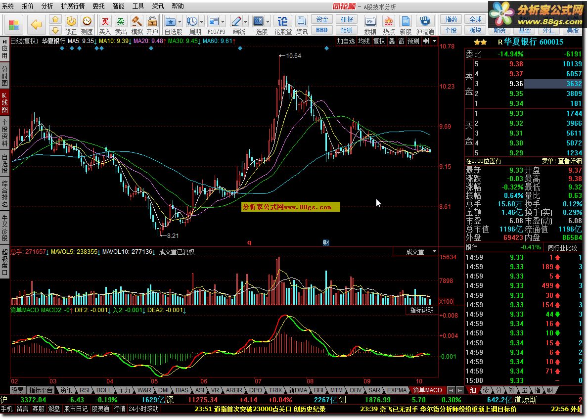
Task: Click the 买入 buy icon
Action: click(105, 25)
